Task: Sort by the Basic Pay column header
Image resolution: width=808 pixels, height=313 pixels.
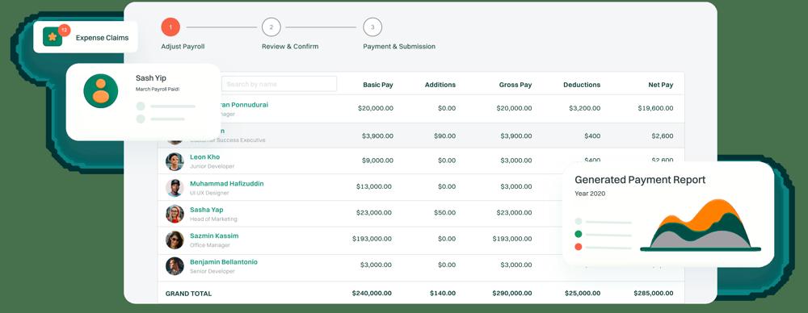Action: point(377,85)
